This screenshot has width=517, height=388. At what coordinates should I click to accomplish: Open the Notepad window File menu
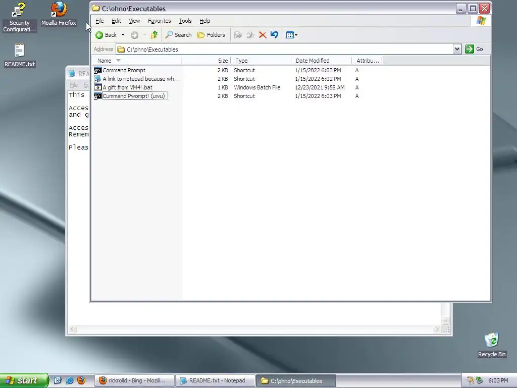[x=74, y=85]
